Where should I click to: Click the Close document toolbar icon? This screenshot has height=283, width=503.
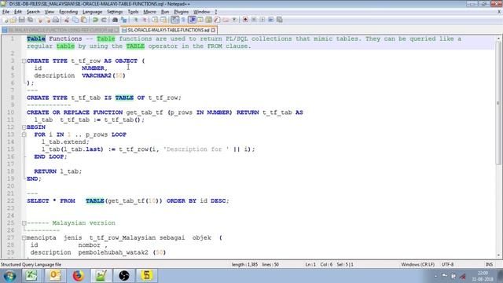[40, 20]
